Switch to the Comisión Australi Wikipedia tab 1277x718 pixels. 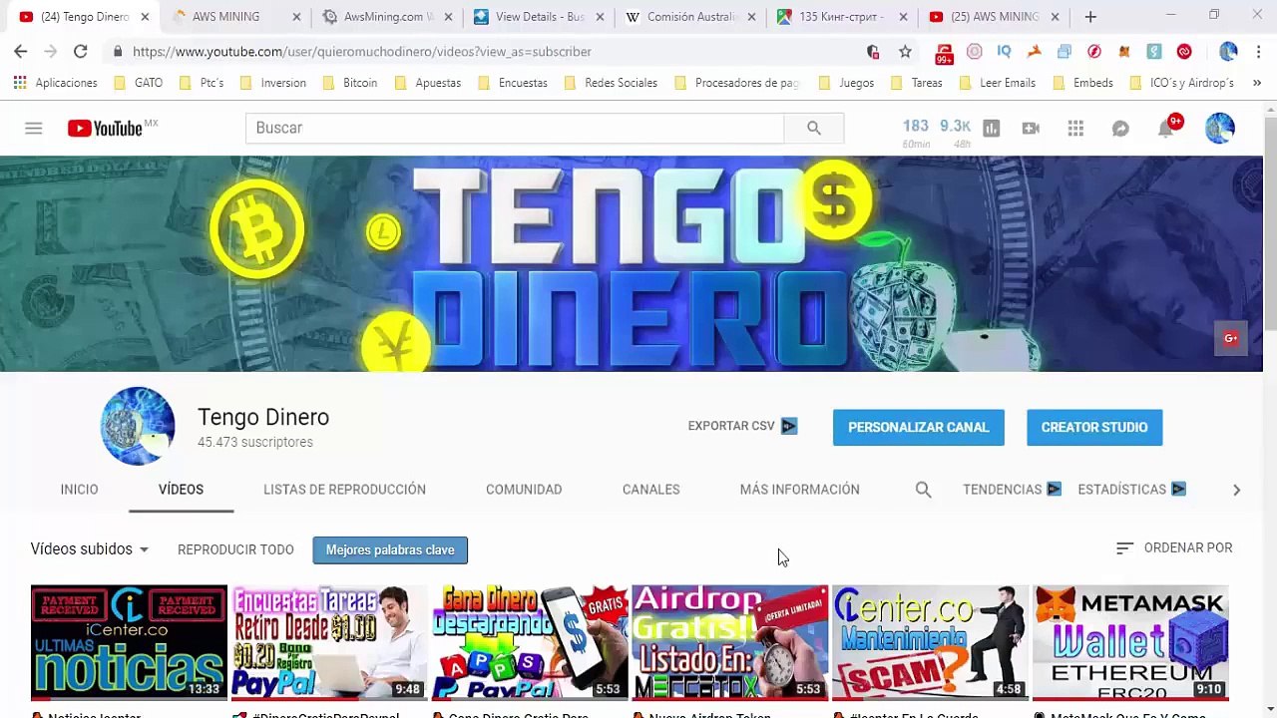690,17
